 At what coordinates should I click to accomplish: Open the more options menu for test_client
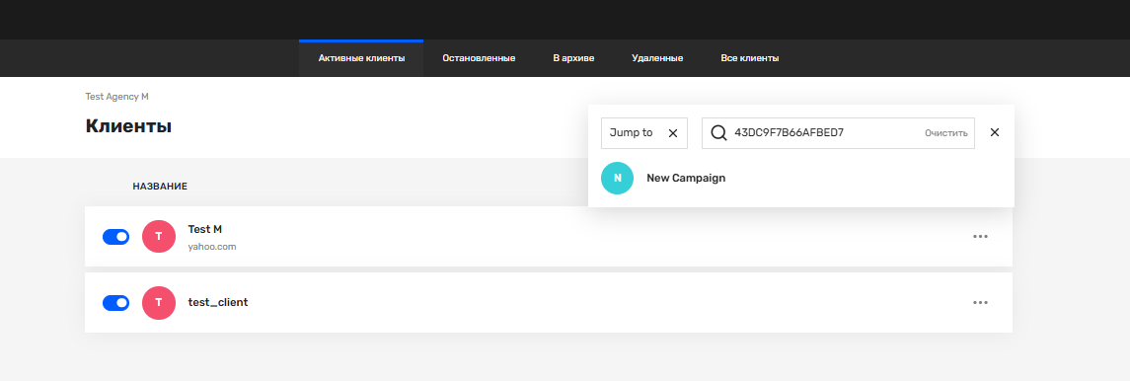coord(980,302)
